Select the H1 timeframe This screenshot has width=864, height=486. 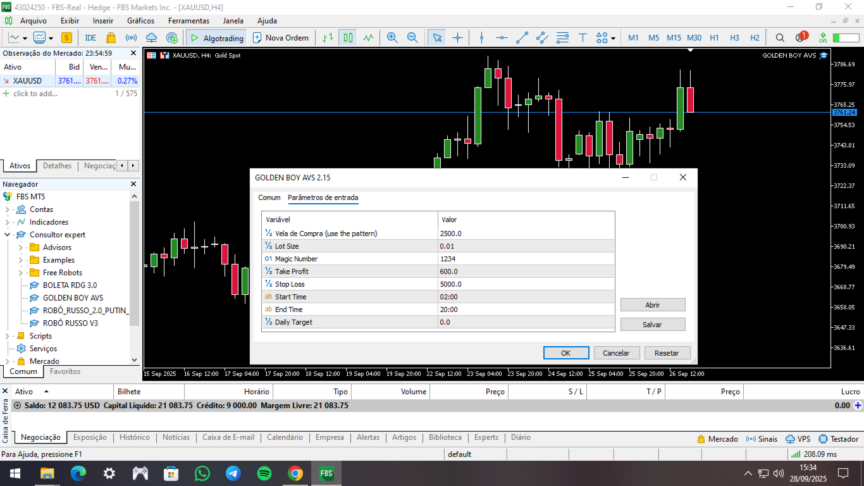(x=714, y=37)
